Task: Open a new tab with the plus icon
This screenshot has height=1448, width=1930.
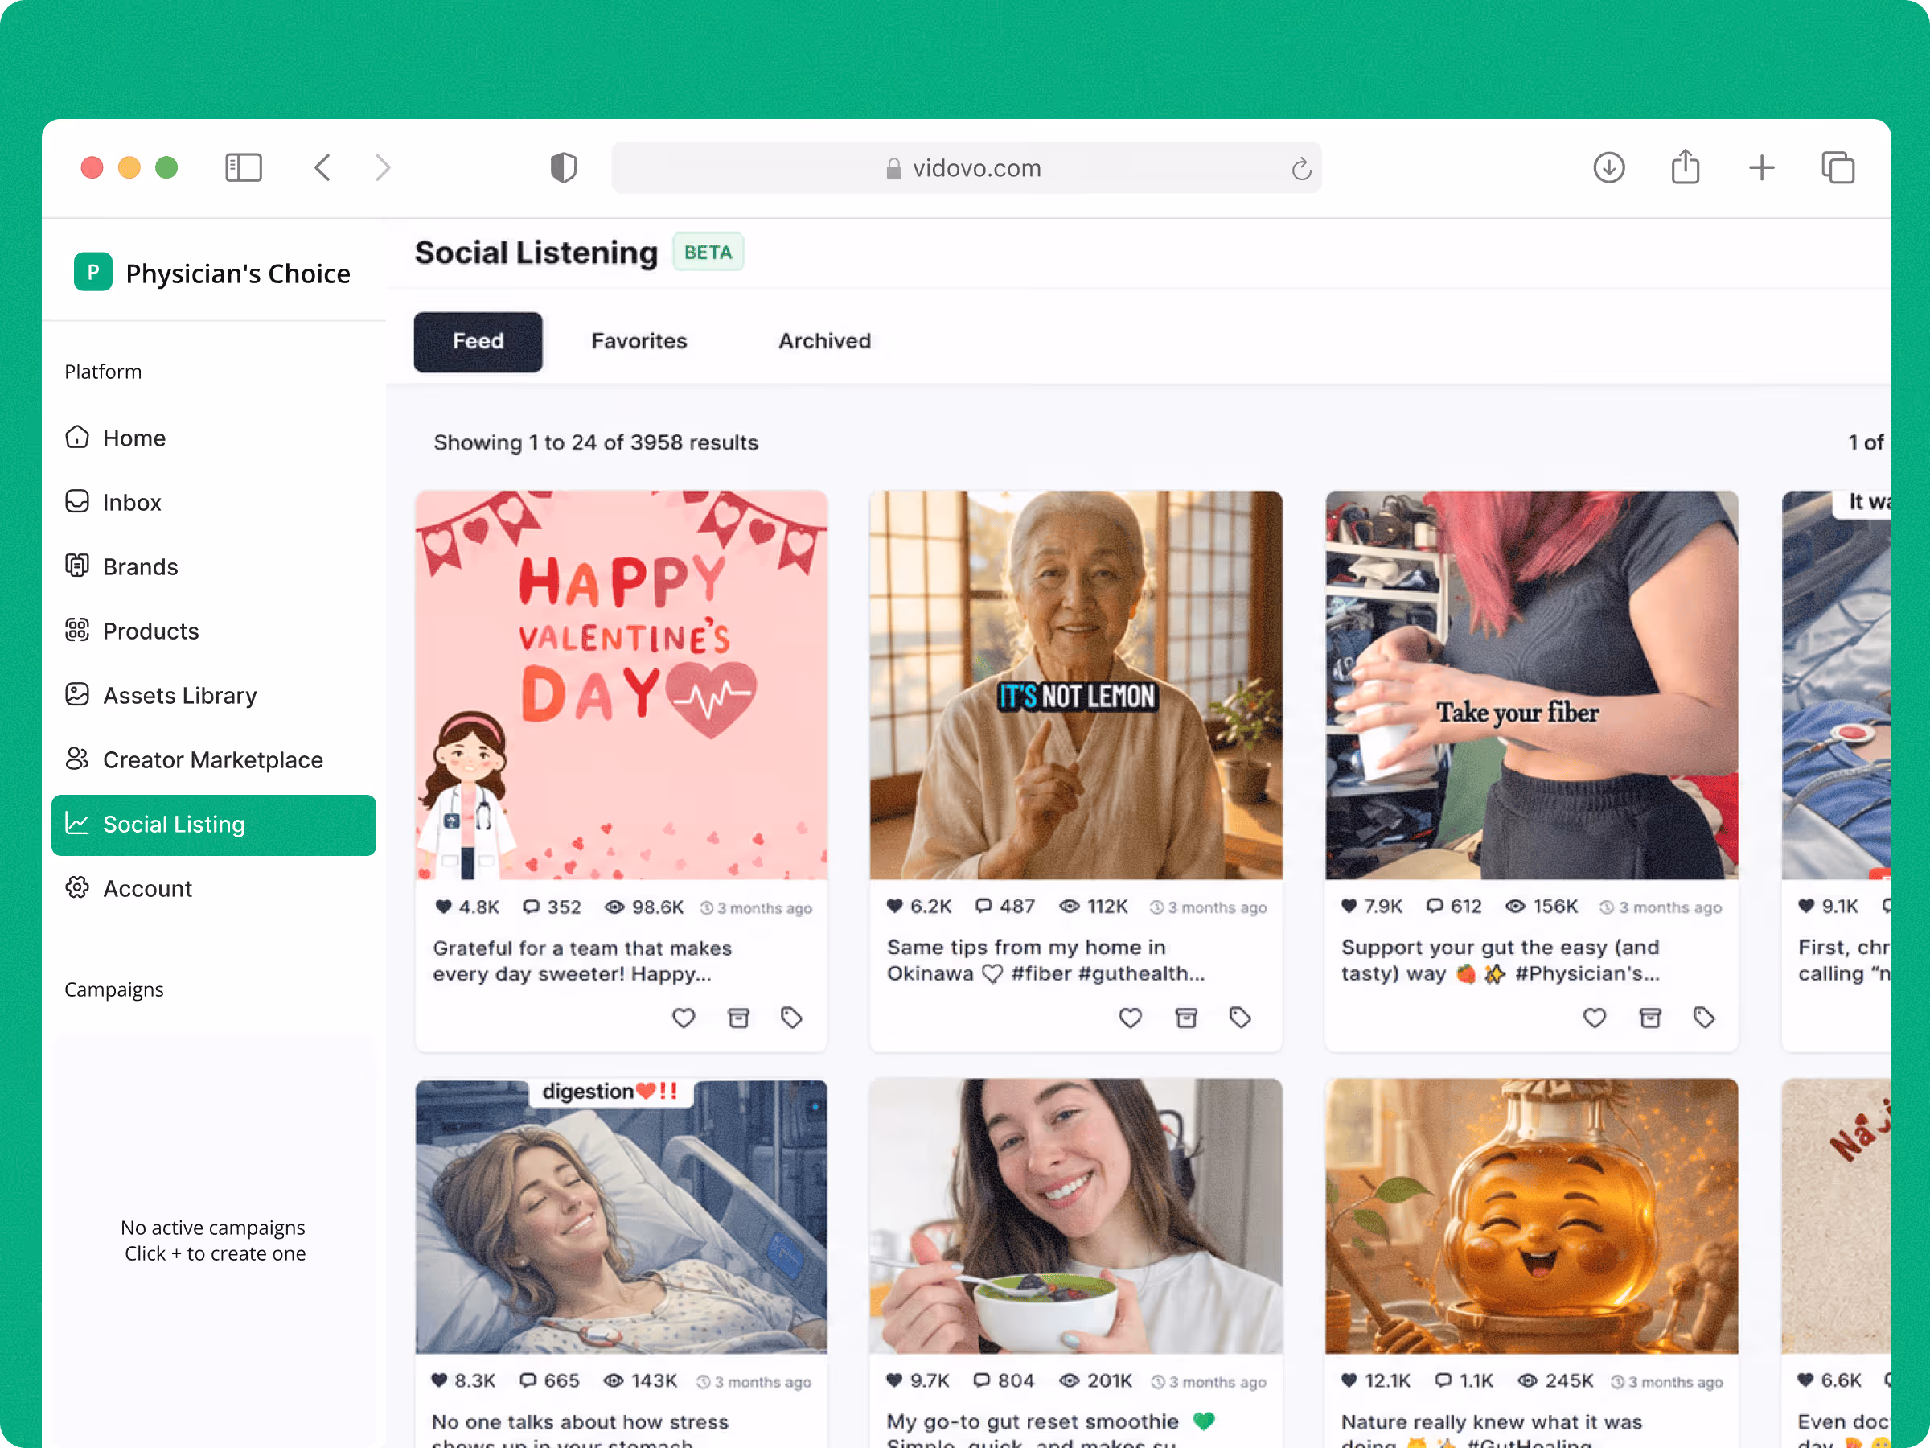Action: (x=1762, y=167)
